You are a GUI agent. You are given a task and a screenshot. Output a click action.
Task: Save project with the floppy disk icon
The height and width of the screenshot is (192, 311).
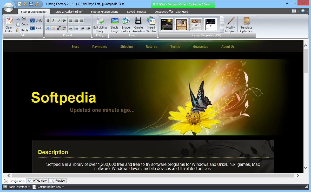pyautogui.click(x=31, y=4)
